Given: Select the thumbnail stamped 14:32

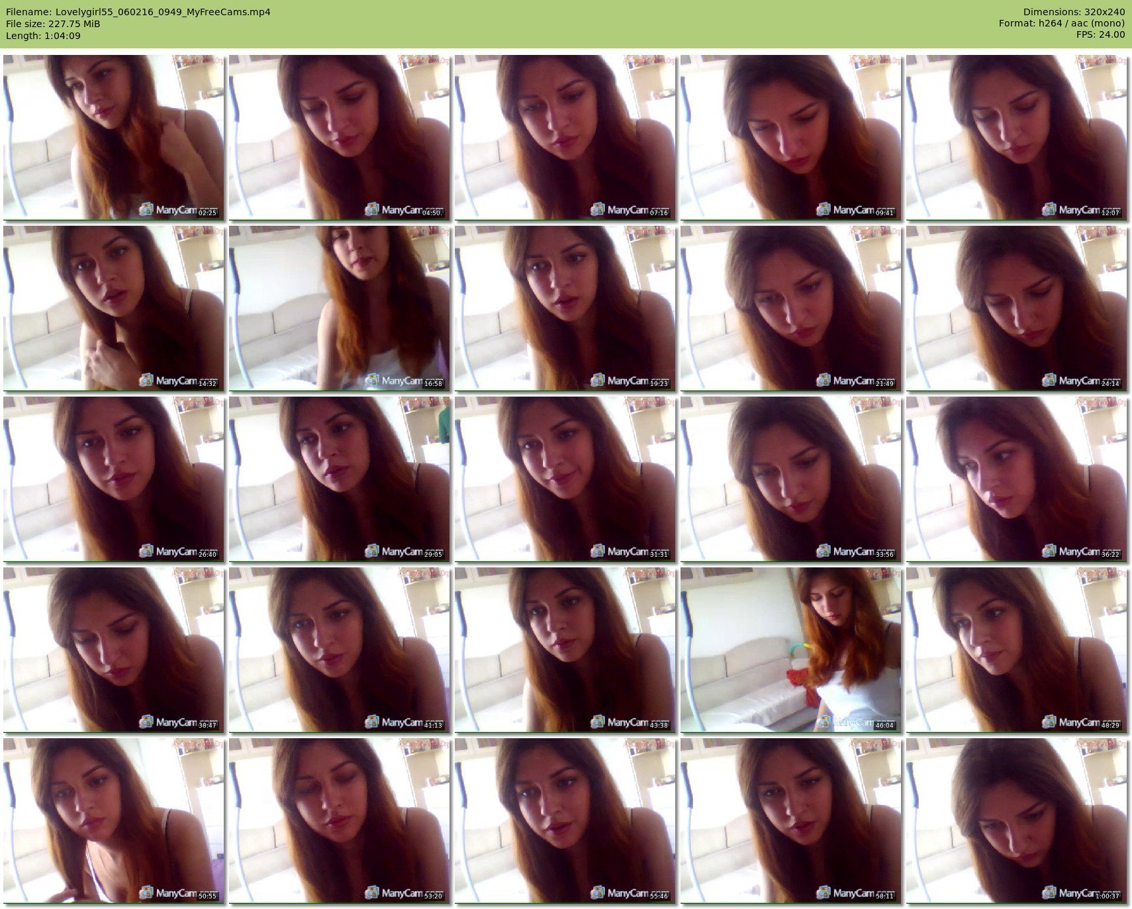Looking at the screenshot, I should pyautogui.click(x=113, y=308).
